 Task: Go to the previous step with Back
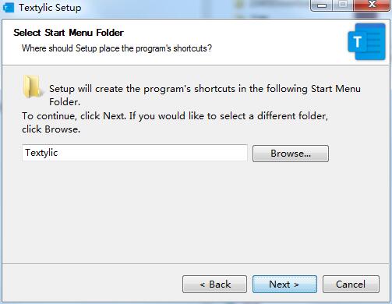click(214, 284)
